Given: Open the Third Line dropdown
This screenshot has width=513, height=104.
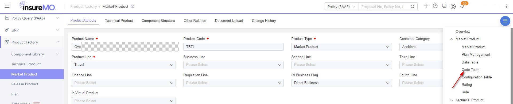Looking at the screenshot, I should [421, 65].
